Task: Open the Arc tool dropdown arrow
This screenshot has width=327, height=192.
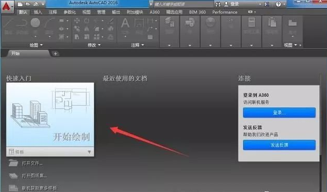Action: tap(49, 37)
